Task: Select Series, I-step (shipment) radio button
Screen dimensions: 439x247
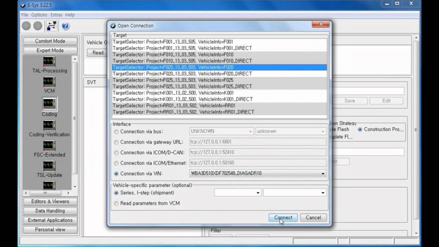Action: click(116, 193)
